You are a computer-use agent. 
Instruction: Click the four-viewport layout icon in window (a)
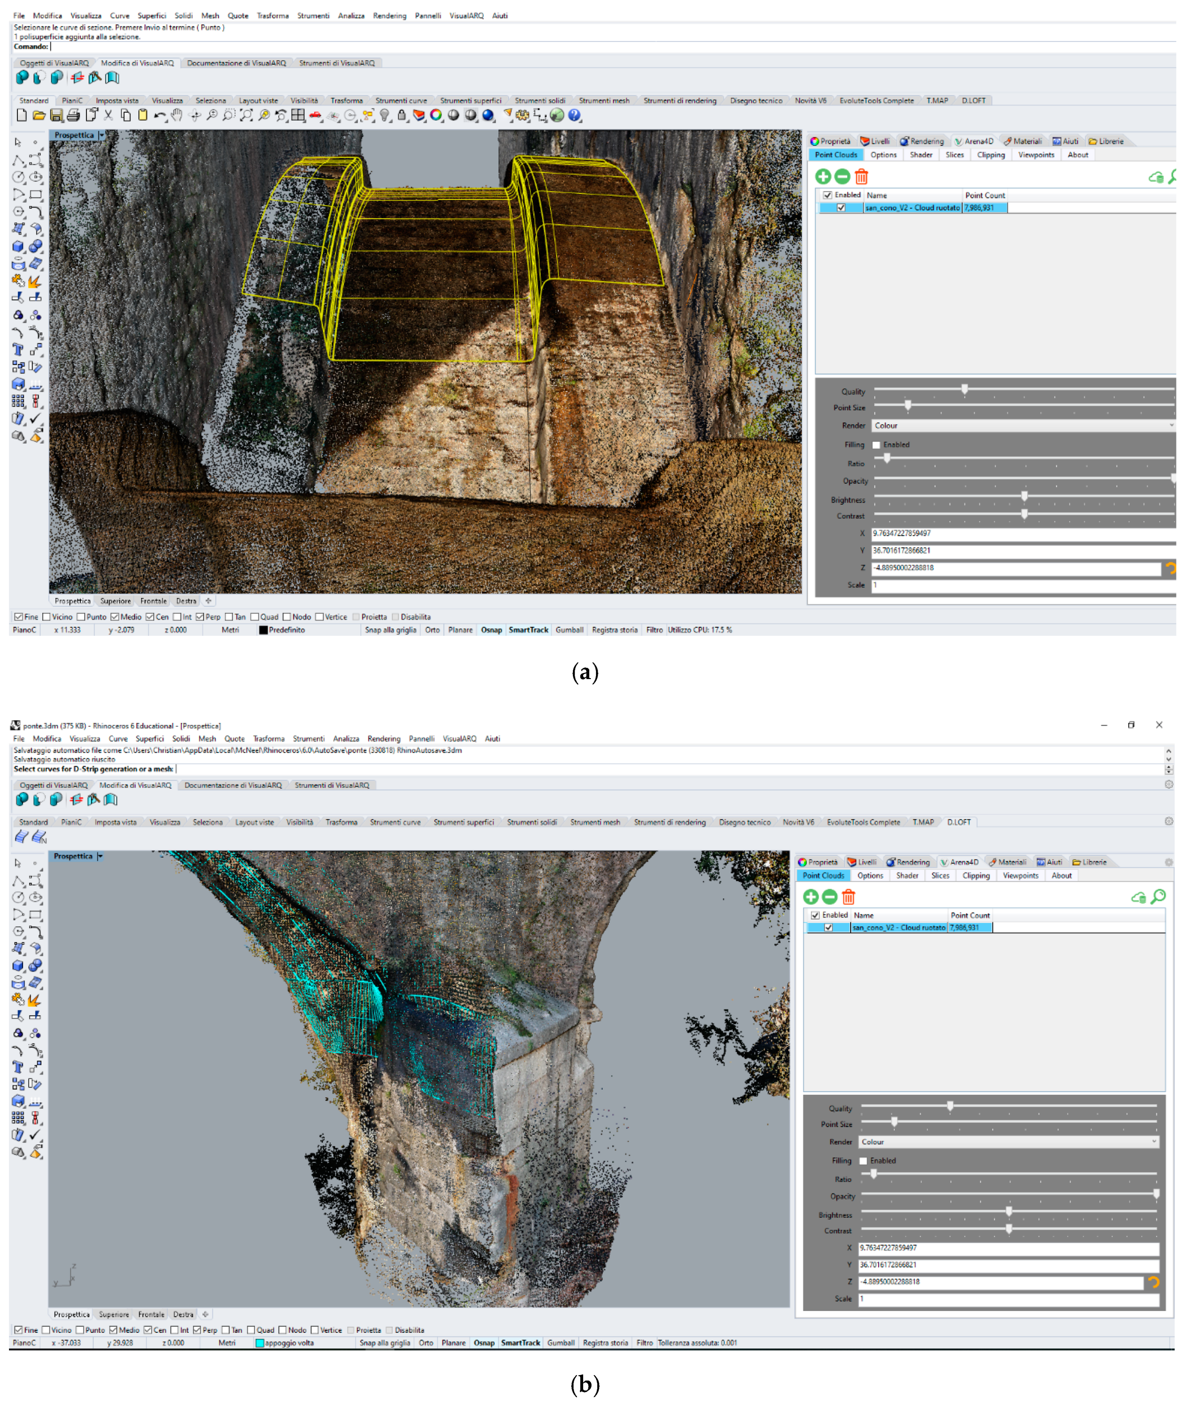298,115
